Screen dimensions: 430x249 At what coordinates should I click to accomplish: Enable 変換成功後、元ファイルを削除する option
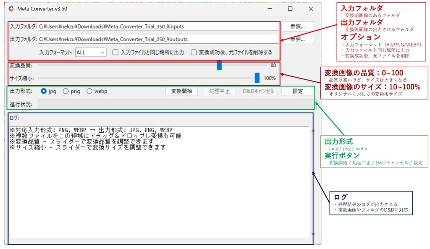coord(194,52)
